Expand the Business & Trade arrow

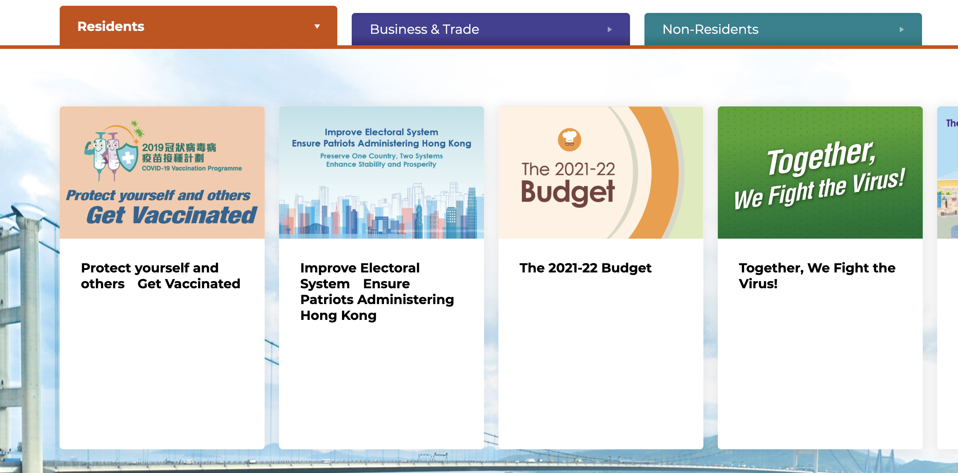pos(610,29)
